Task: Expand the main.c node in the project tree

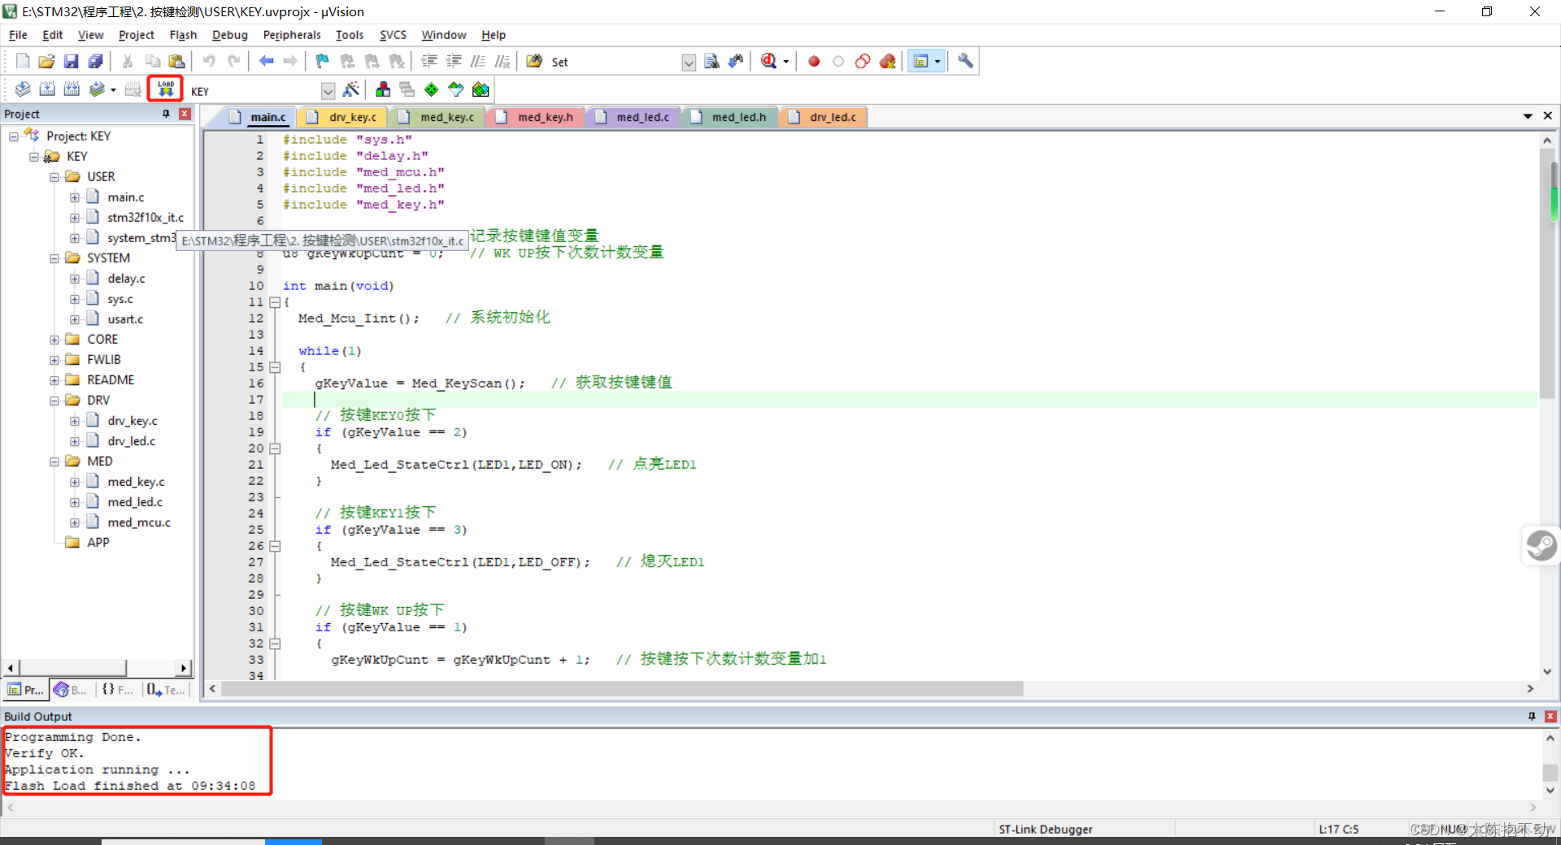Action: (x=75, y=197)
